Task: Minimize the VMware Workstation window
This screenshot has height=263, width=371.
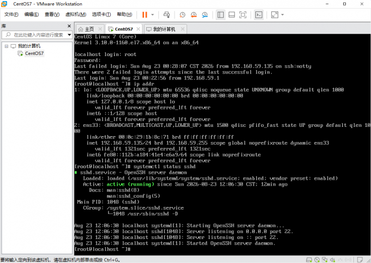Action: pos(327,4)
